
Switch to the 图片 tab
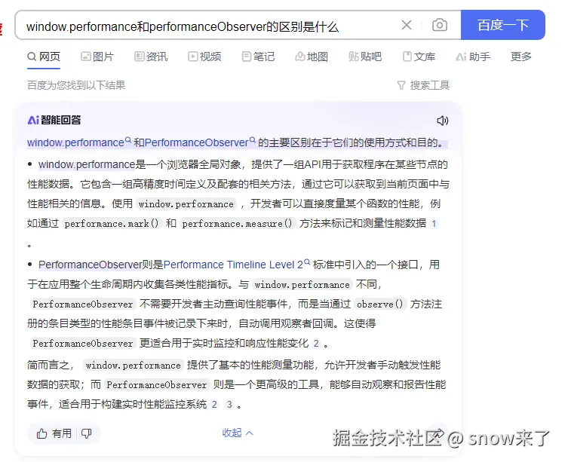(x=97, y=57)
